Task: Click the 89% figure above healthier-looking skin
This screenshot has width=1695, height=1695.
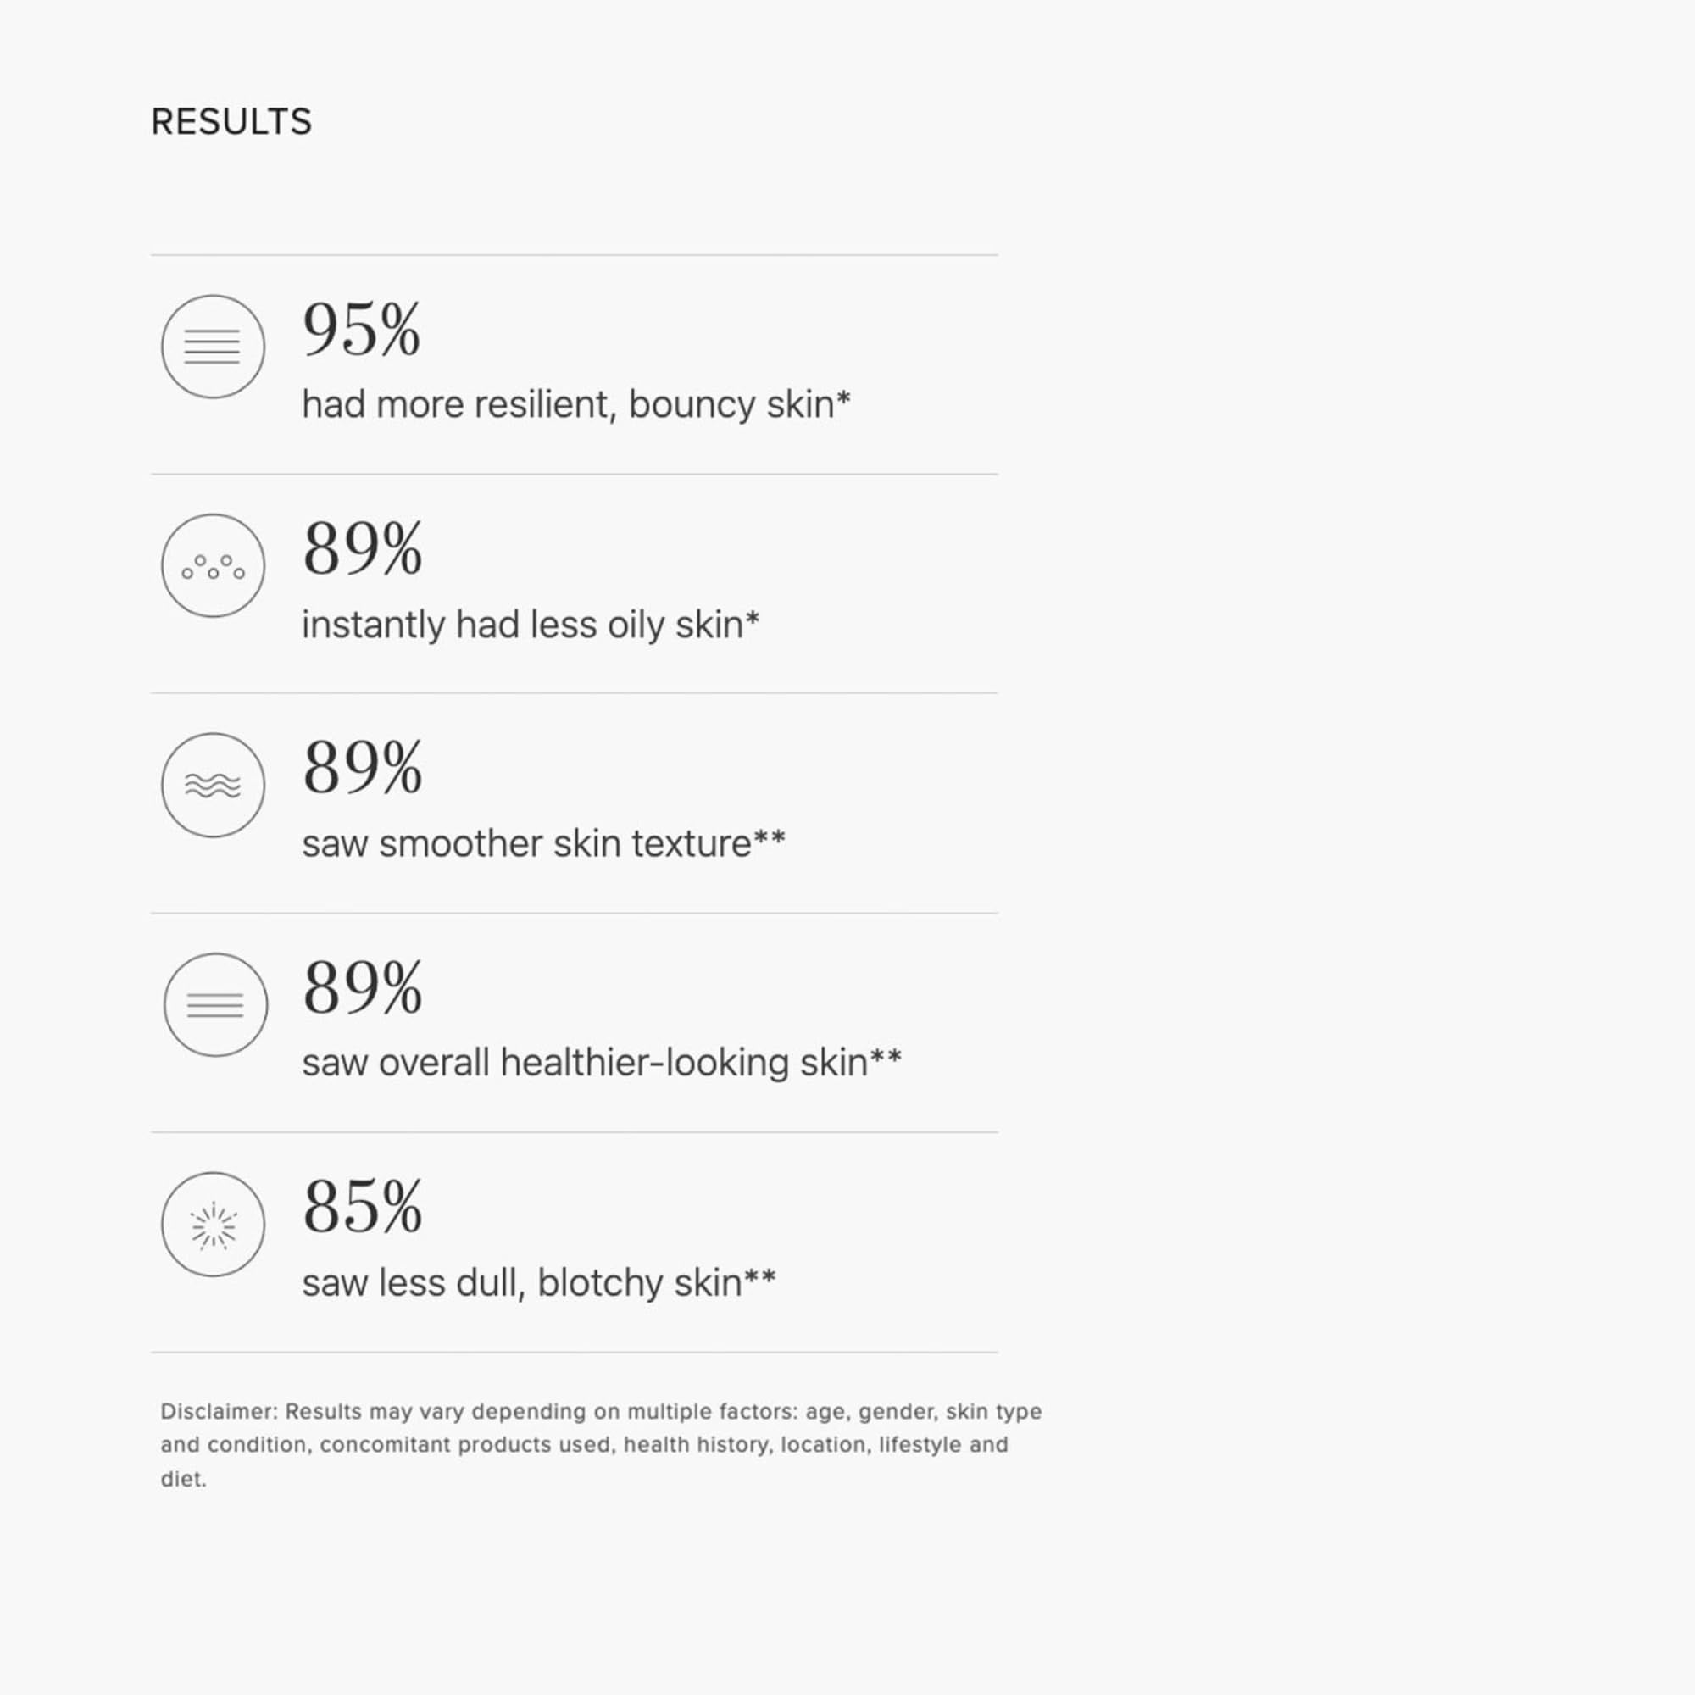Action: 363,988
